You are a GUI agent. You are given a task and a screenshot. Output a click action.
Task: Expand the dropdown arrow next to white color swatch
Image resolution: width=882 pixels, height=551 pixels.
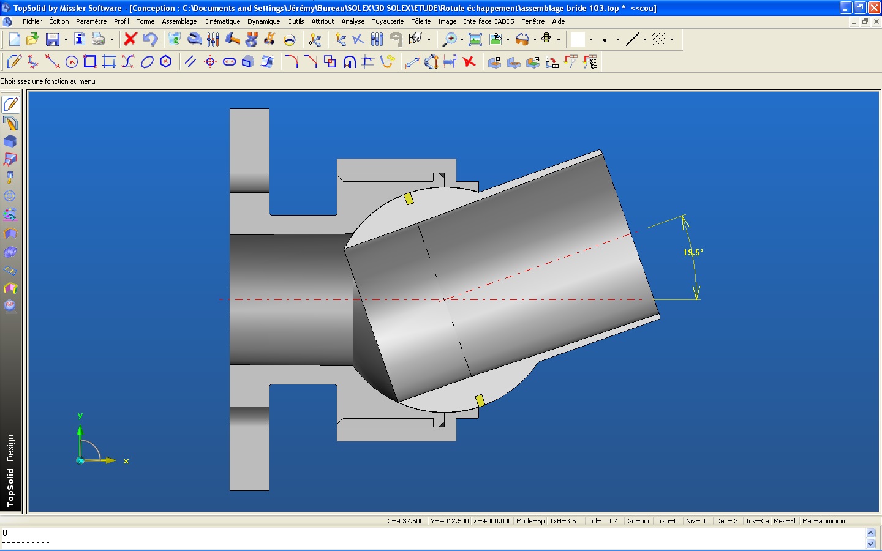click(x=591, y=40)
